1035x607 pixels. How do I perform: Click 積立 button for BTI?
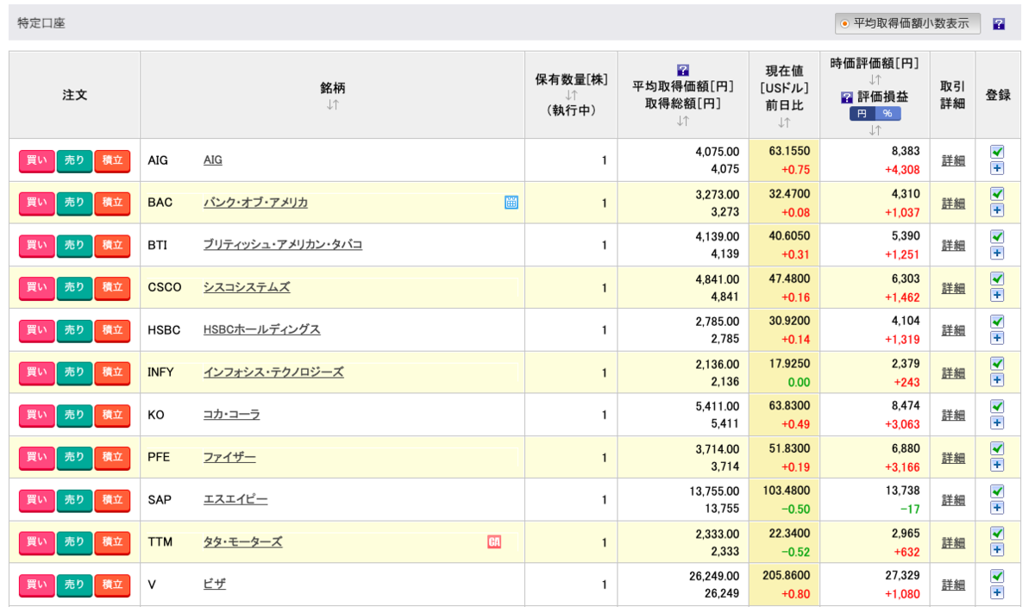pos(112,245)
